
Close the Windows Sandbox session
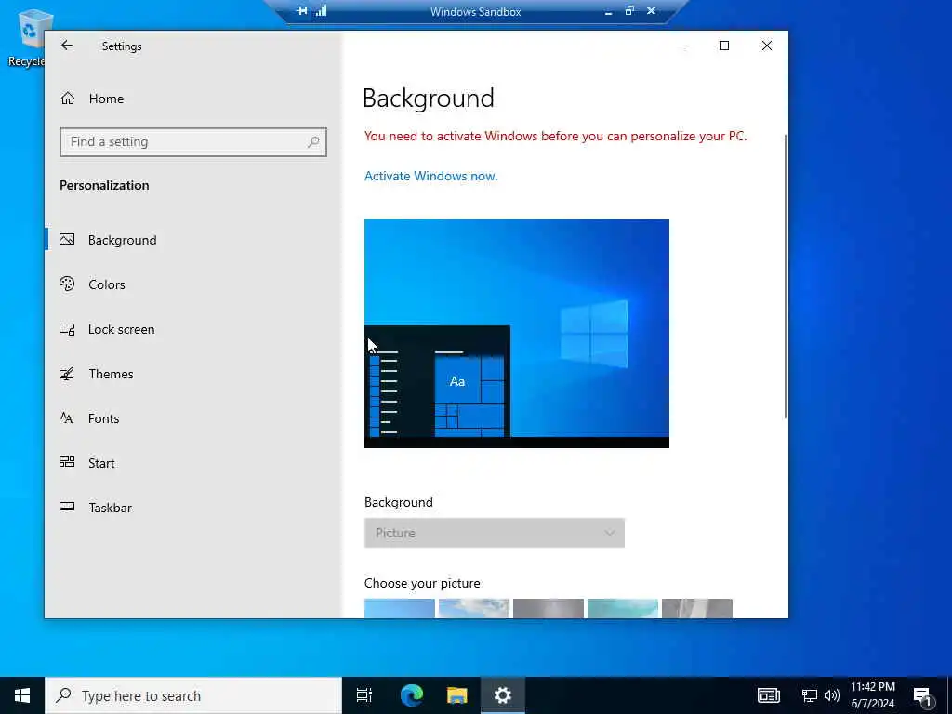(x=652, y=11)
